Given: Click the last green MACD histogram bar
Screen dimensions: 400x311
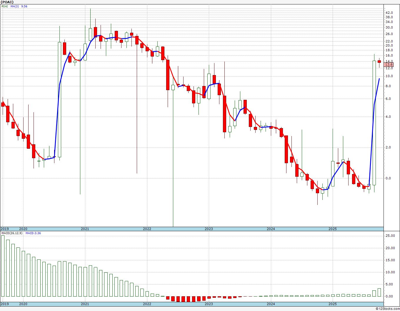Looking at the screenshot, I should (379, 292).
